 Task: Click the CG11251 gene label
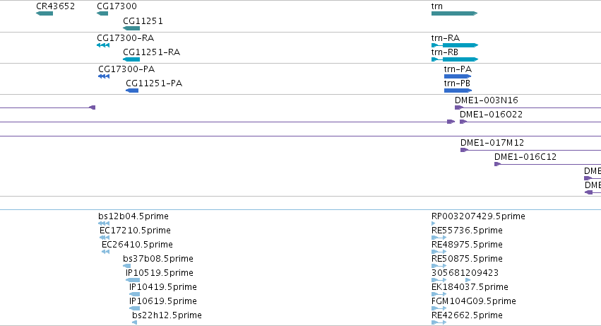pos(143,21)
